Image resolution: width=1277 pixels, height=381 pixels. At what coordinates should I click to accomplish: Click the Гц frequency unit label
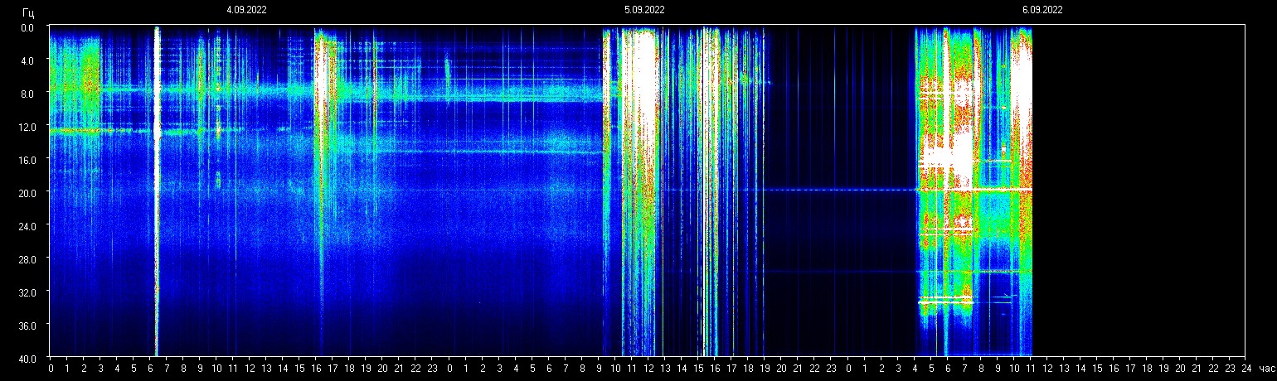coord(28,12)
